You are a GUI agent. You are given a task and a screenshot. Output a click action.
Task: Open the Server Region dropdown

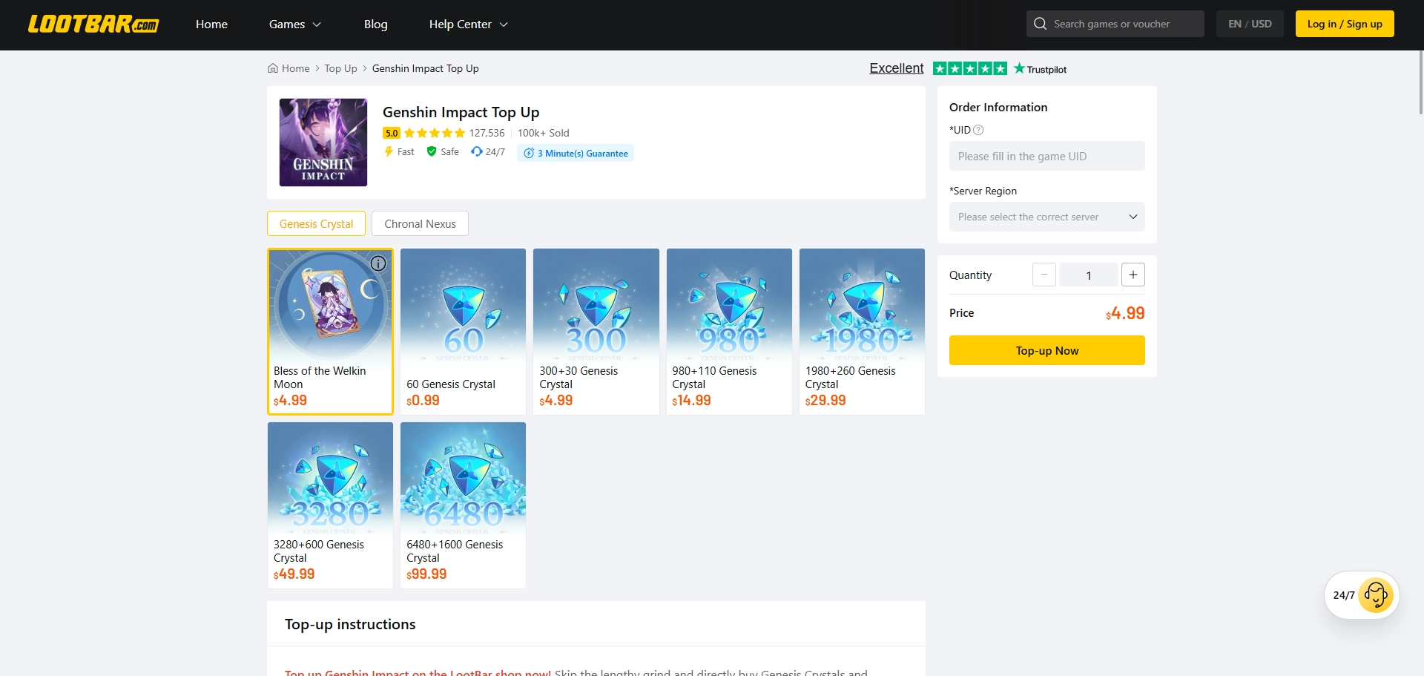(x=1047, y=217)
